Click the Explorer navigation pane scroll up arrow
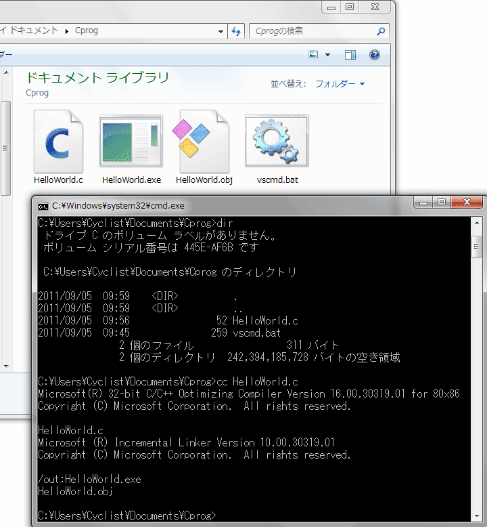 tap(6, 72)
